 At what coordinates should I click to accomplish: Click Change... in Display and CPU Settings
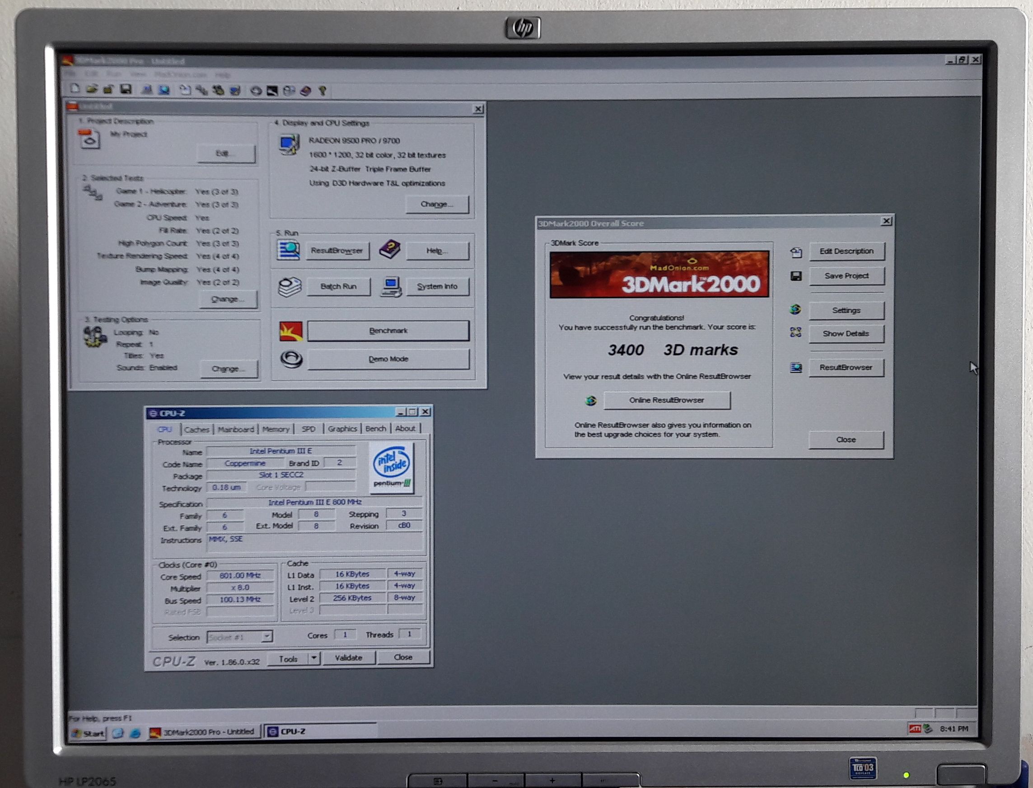[437, 205]
